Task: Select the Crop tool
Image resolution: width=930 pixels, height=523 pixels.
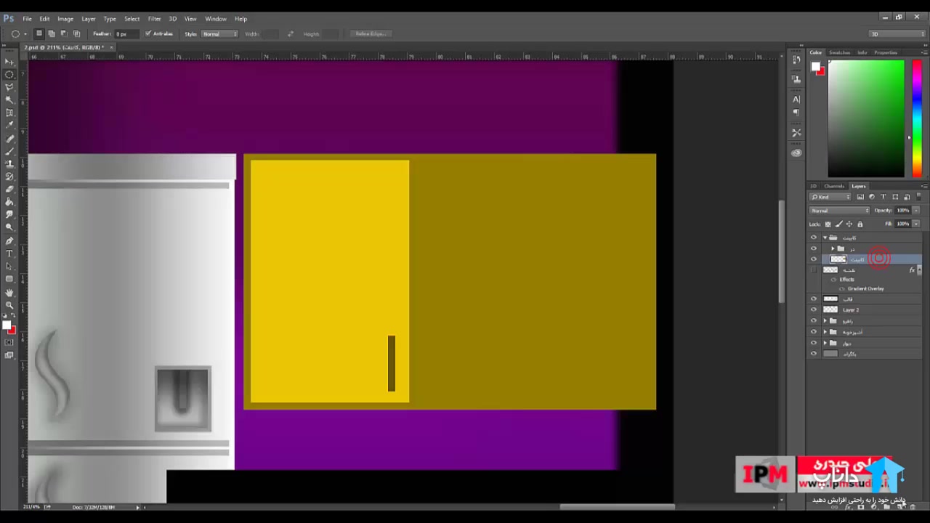Action: tap(9, 113)
